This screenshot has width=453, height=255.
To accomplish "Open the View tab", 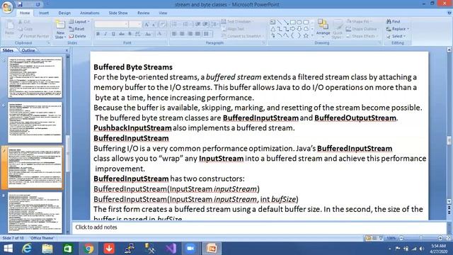I will click(163, 13).
